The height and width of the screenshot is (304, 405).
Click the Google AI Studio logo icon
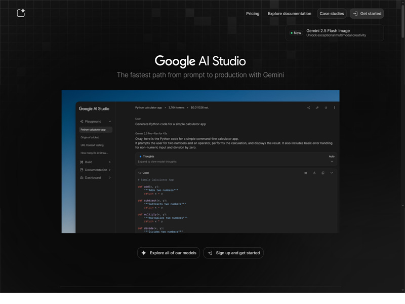tap(20, 13)
